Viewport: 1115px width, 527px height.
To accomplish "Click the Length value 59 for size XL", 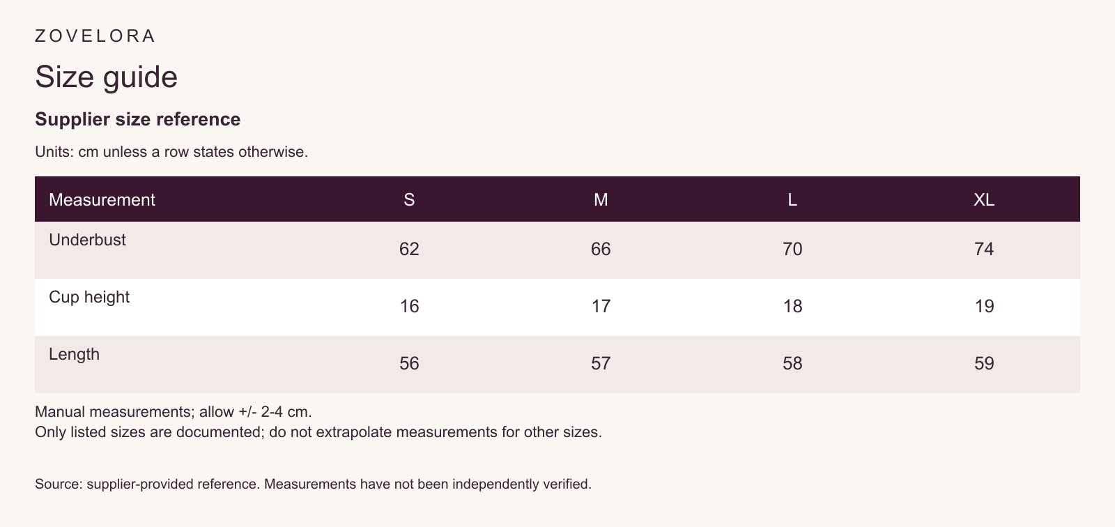I will pyautogui.click(x=984, y=363).
